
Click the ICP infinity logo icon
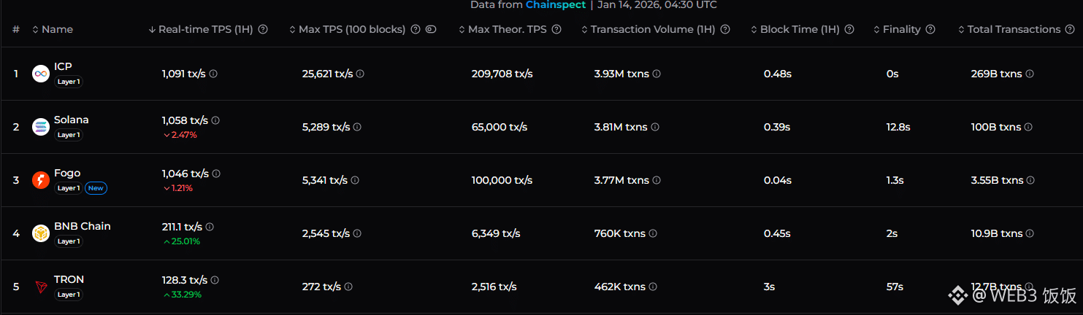pyautogui.click(x=41, y=74)
